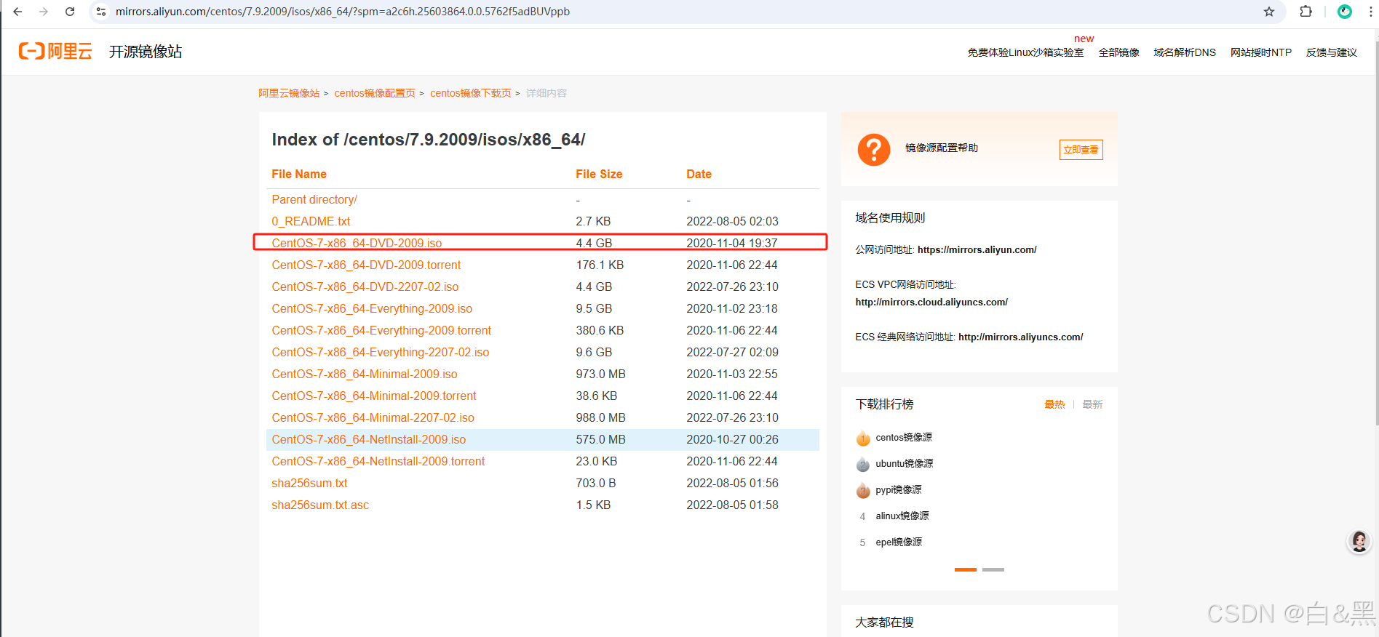
Task: Click the orange question mark help icon
Action: click(874, 150)
